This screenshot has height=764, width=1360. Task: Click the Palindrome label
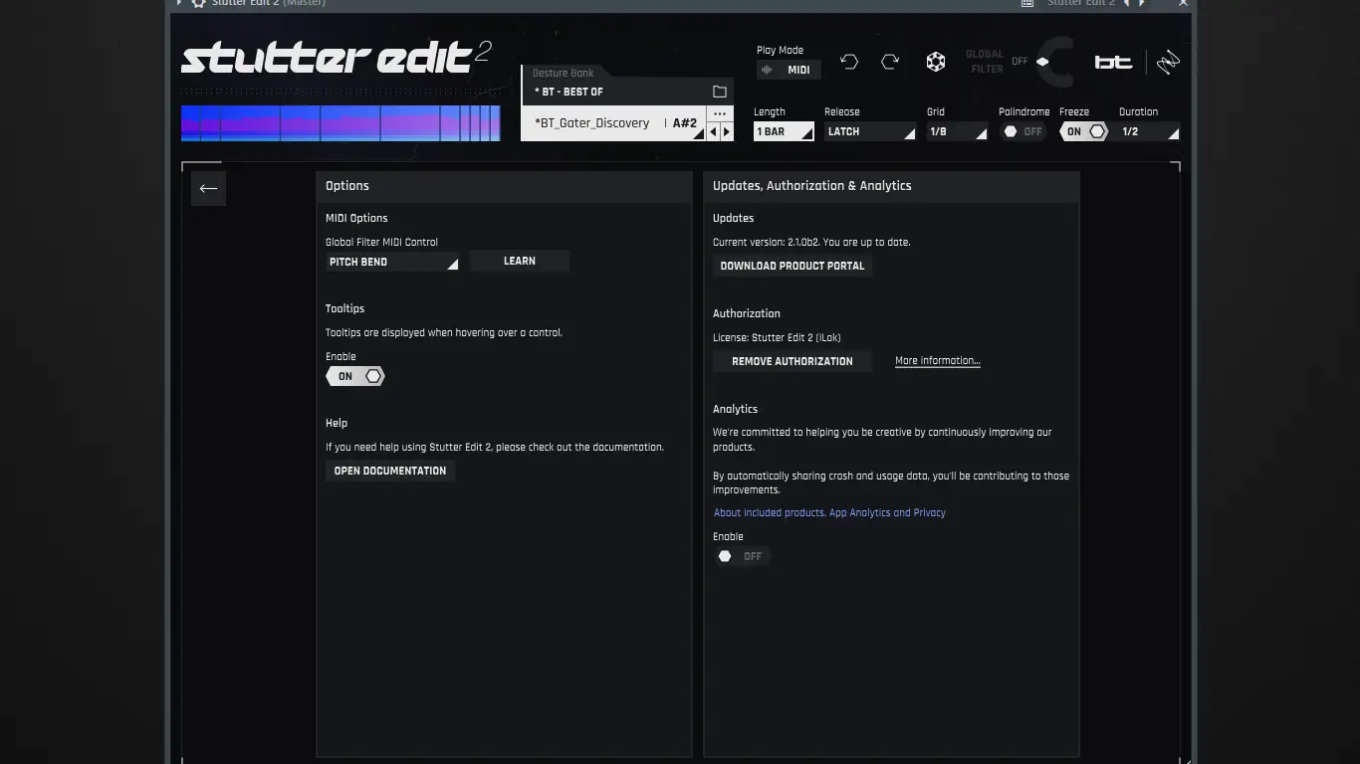click(1024, 111)
